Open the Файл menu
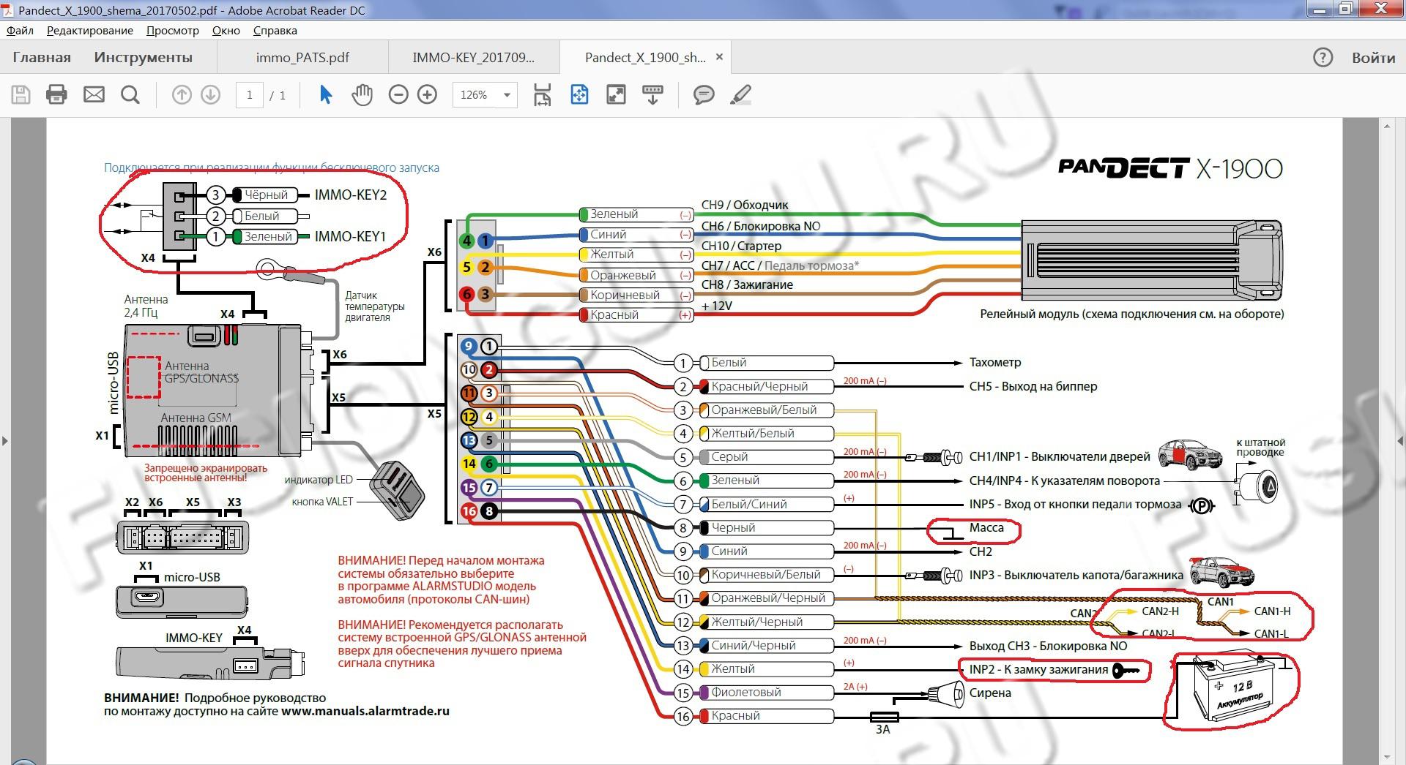Viewport: 1406px width, 765px height. point(20,31)
